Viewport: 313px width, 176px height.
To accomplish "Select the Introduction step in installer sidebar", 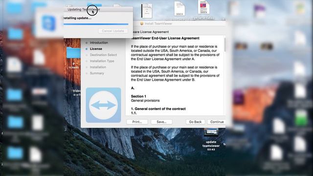I will [99, 43].
